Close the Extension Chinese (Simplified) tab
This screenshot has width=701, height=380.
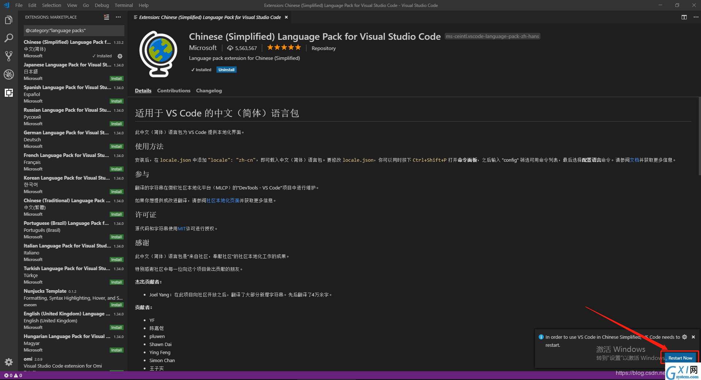click(286, 17)
